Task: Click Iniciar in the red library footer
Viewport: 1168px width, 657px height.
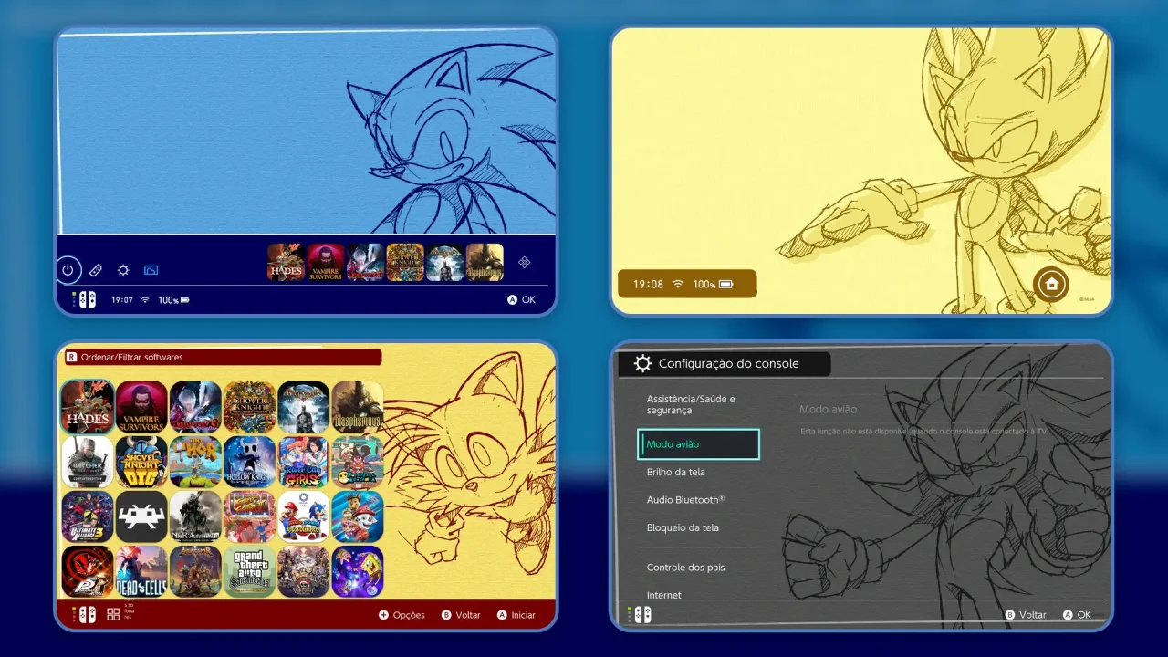Action: tap(516, 615)
